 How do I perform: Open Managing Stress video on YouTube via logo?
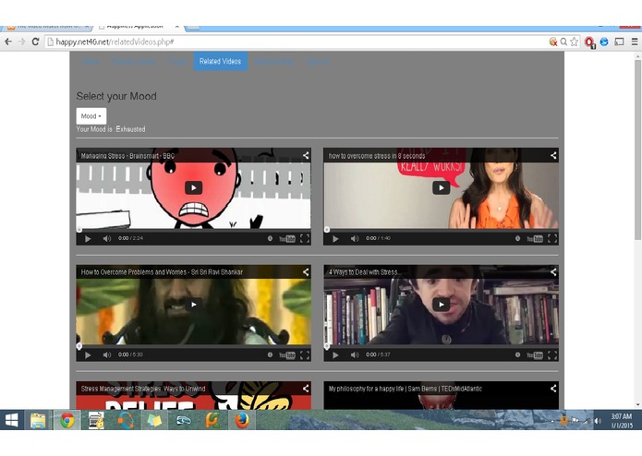click(287, 239)
